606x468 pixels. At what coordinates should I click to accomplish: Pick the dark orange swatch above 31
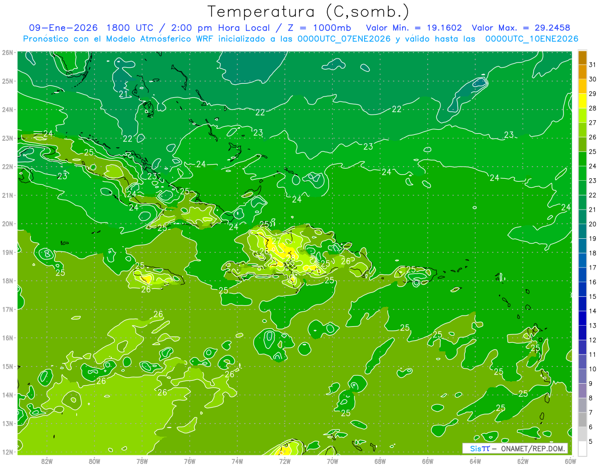(582, 58)
